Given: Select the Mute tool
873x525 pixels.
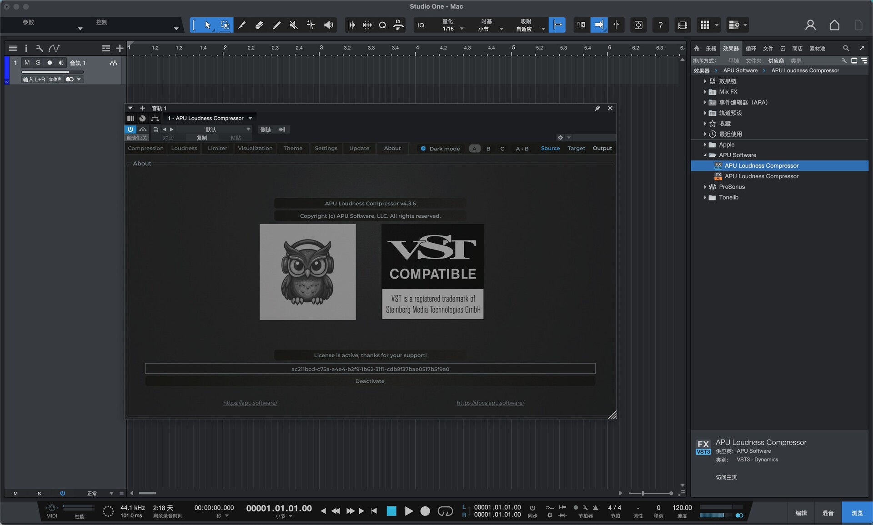Looking at the screenshot, I should 294,25.
